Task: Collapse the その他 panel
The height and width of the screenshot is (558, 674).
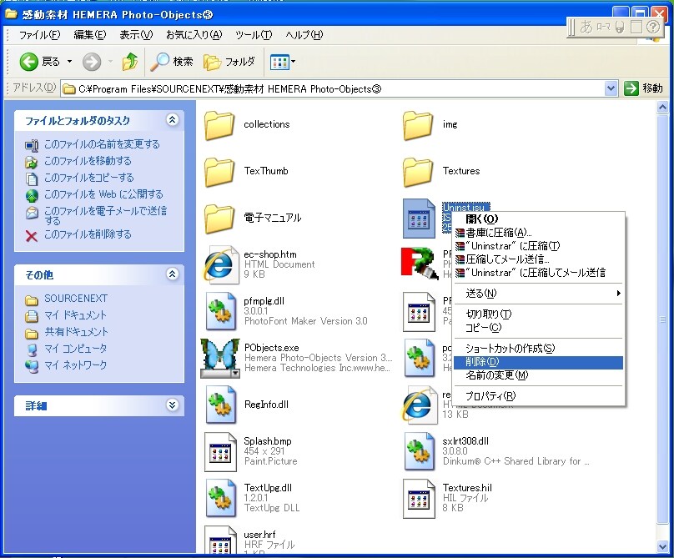Action: point(173,274)
